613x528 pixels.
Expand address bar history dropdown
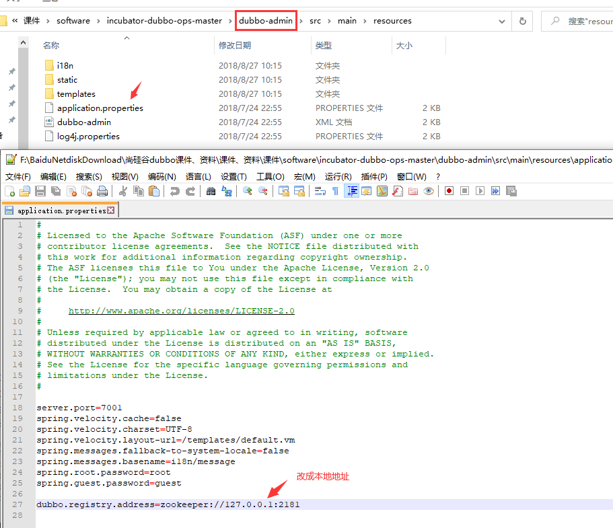(502, 22)
